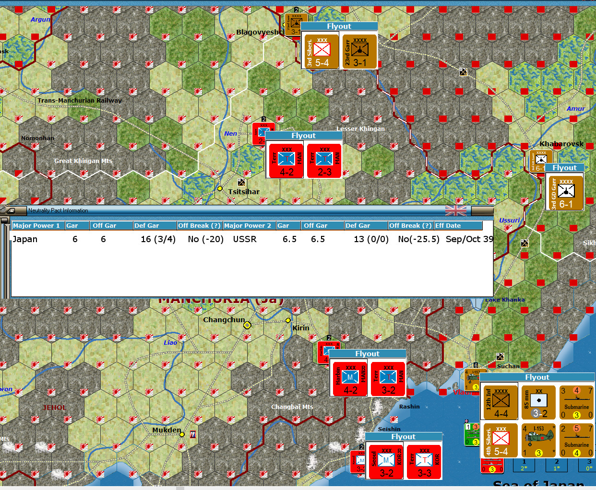Click the Kirin city marker
This screenshot has height=490, width=596.
[288, 320]
